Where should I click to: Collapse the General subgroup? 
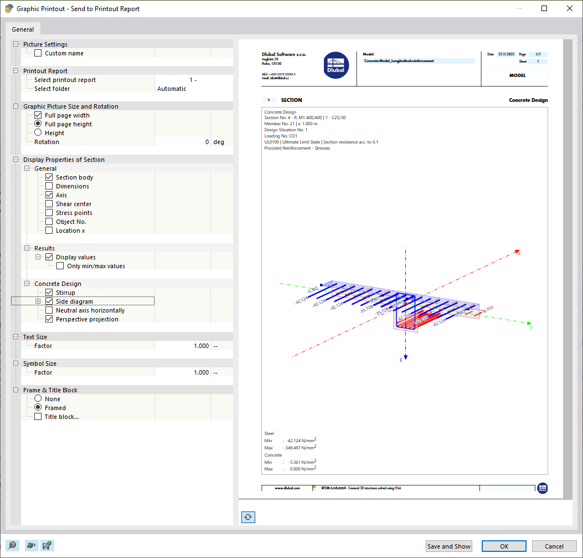click(27, 168)
